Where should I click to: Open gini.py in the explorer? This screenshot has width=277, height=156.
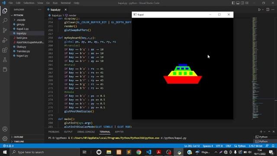20,24
